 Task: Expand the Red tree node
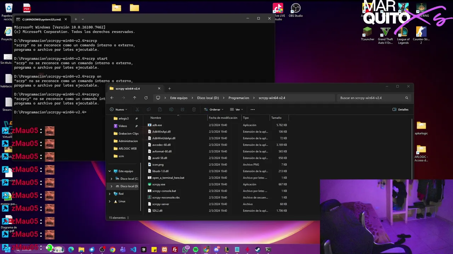[110, 194]
